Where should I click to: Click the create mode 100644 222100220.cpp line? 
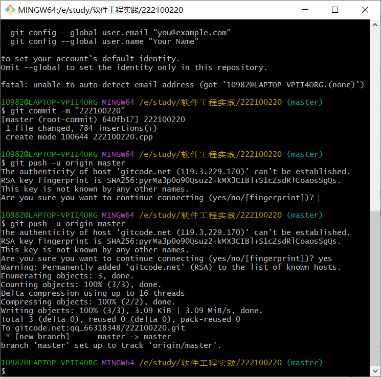click(79, 137)
